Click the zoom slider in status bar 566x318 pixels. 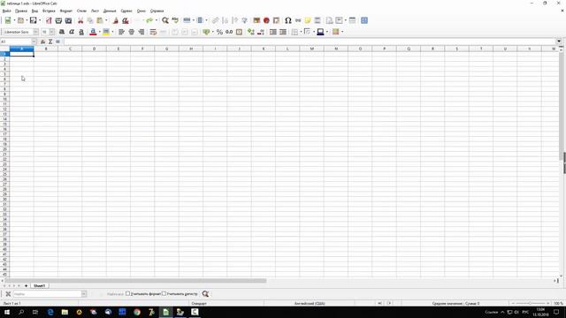[x=531, y=304]
